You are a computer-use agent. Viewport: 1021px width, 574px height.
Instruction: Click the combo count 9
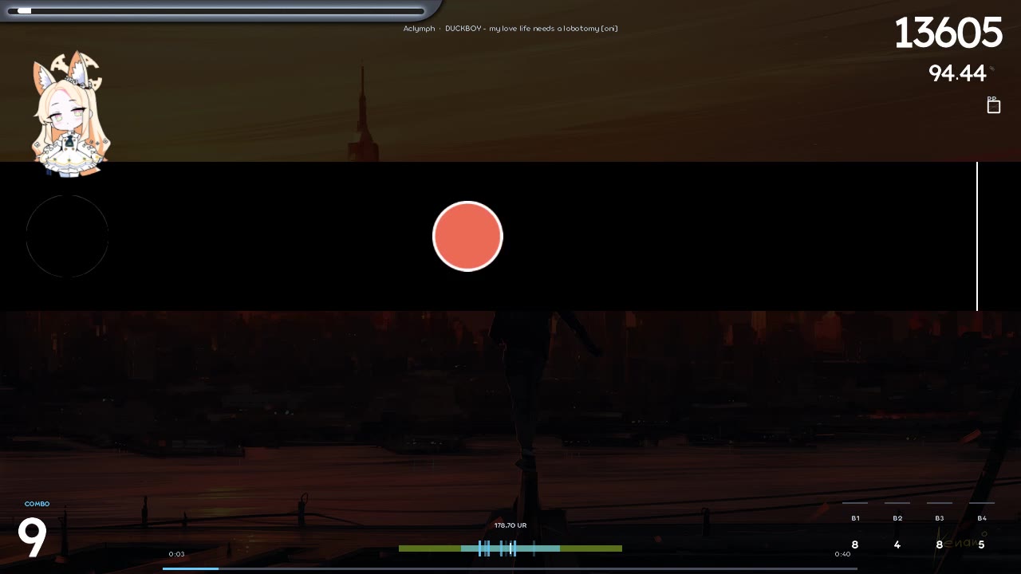pyautogui.click(x=32, y=538)
